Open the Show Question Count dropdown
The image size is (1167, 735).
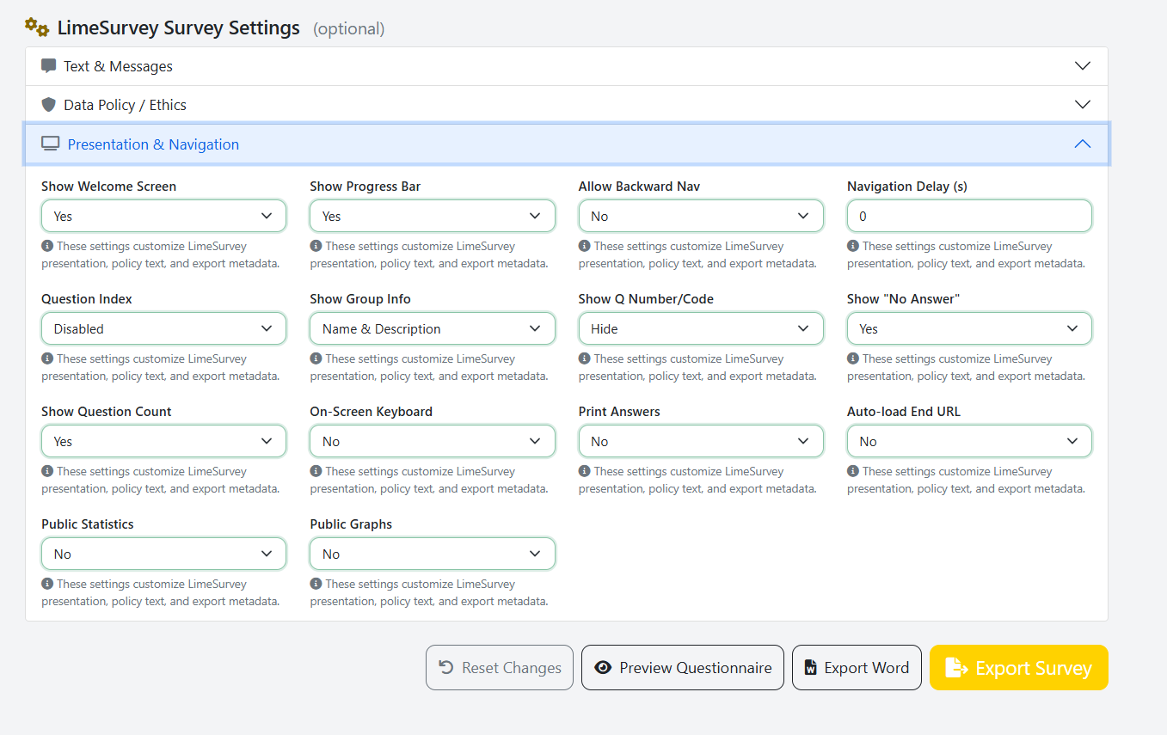click(163, 441)
